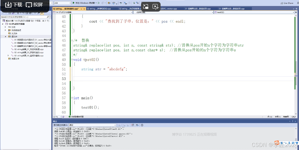Close the active 查找和替换.cpp tab

click(x=84, y=9)
